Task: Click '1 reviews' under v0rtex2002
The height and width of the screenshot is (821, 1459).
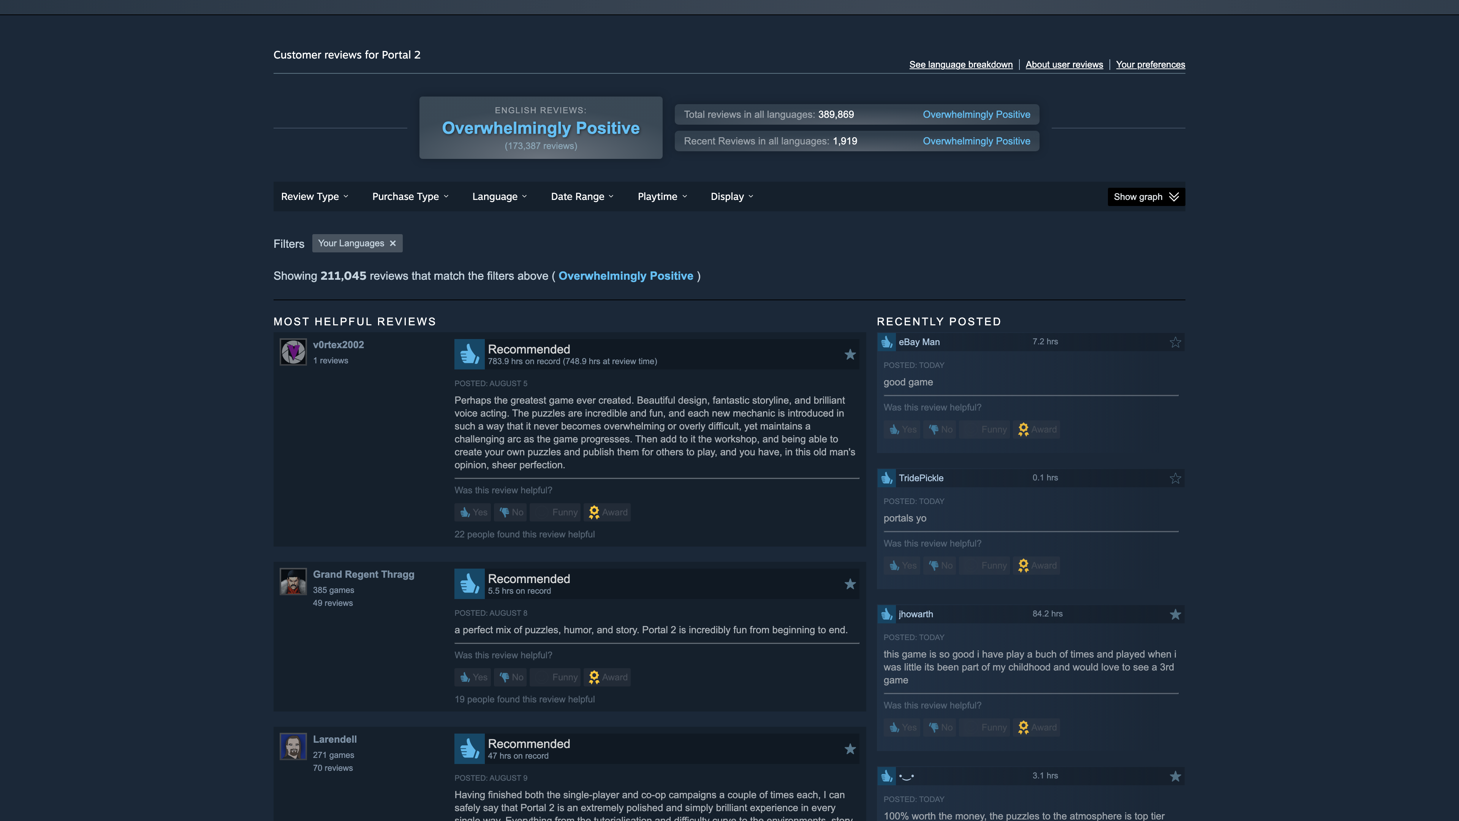Action: click(x=331, y=360)
